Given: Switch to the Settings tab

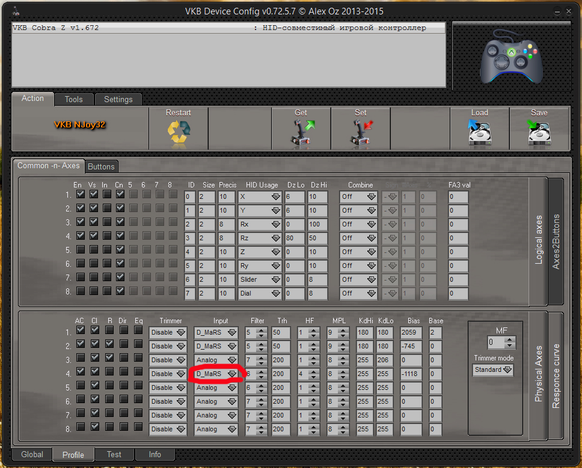Looking at the screenshot, I should click(118, 99).
